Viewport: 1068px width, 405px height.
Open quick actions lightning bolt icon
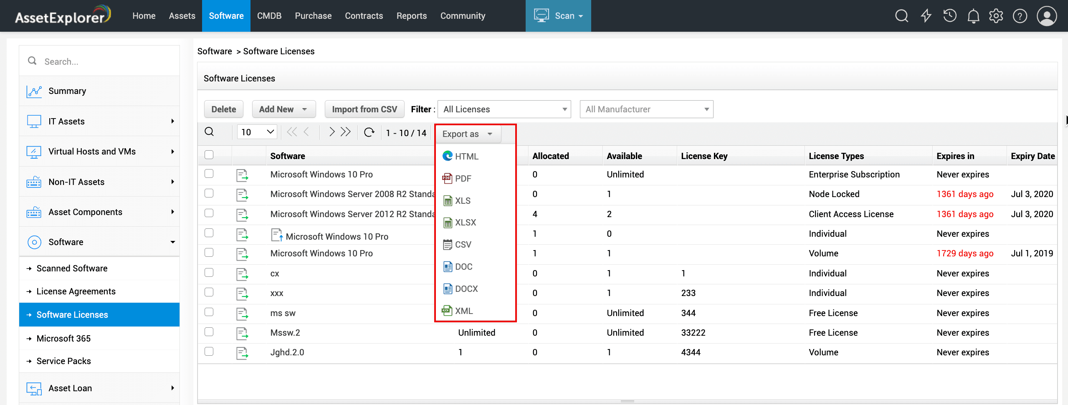pos(926,16)
